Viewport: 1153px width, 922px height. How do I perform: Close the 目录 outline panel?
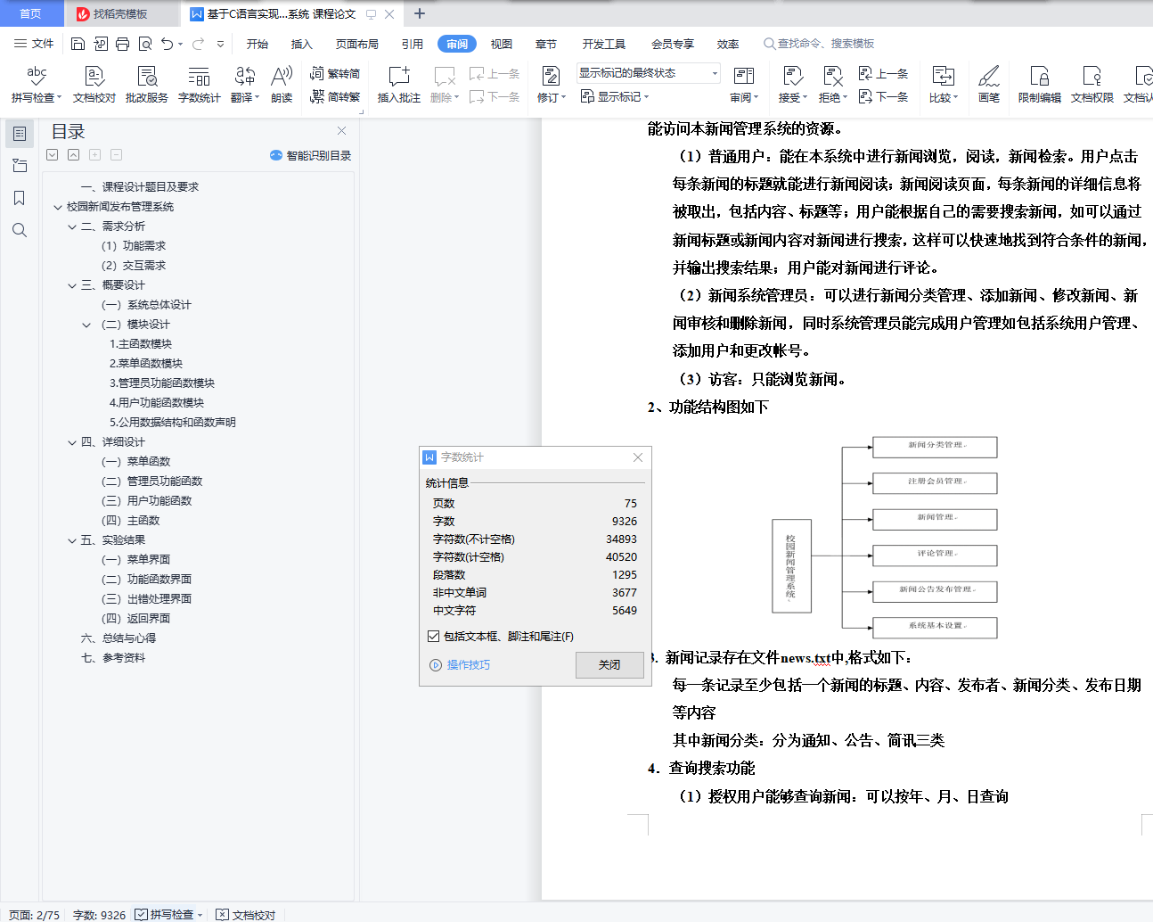click(x=341, y=131)
